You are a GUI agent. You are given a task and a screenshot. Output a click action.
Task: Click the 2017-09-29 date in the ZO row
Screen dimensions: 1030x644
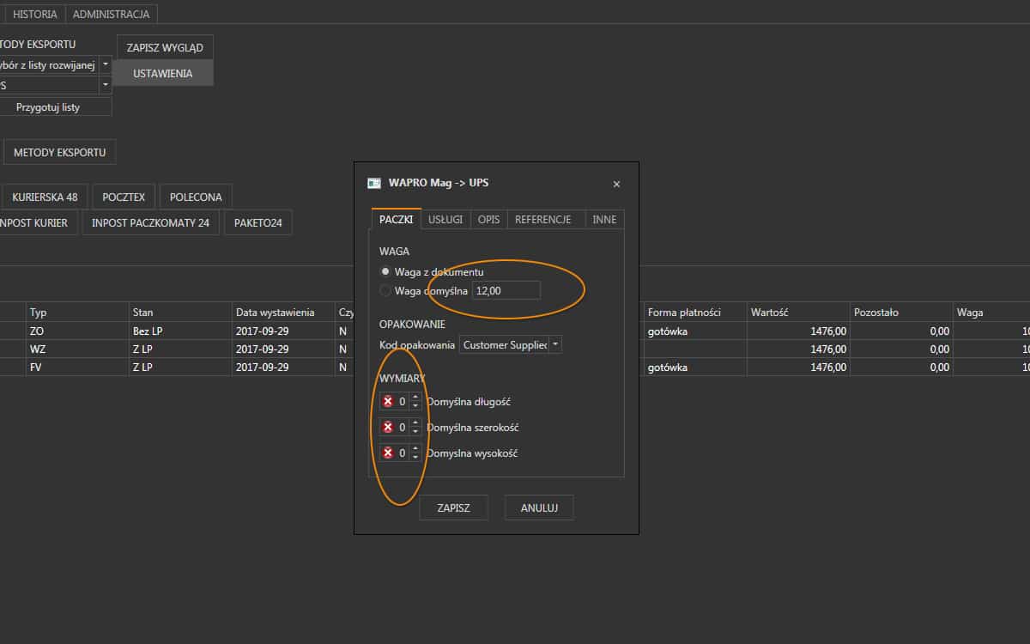[283, 331]
